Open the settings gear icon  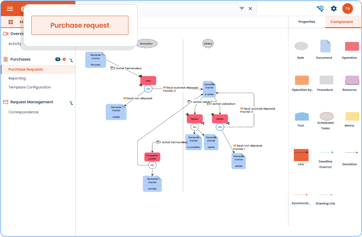pyautogui.click(x=333, y=9)
